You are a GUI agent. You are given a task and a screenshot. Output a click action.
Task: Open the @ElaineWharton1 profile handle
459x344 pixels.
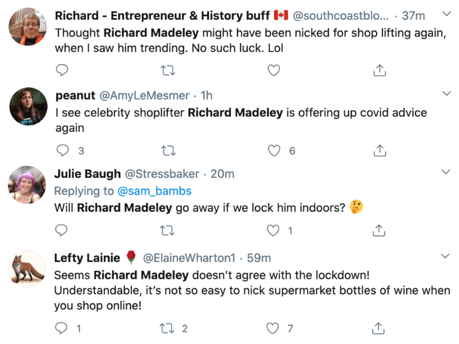click(190, 258)
